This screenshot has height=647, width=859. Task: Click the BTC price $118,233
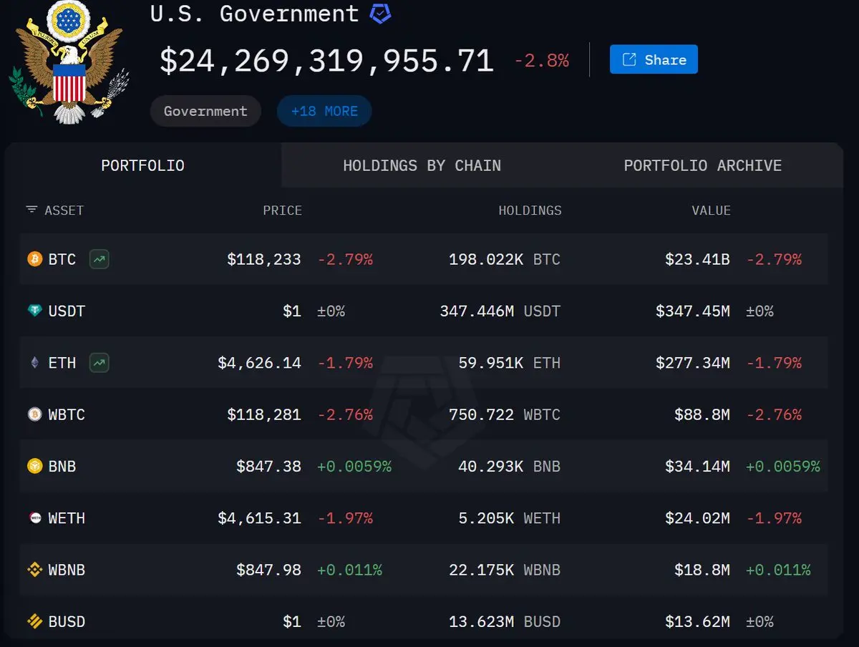[264, 259]
